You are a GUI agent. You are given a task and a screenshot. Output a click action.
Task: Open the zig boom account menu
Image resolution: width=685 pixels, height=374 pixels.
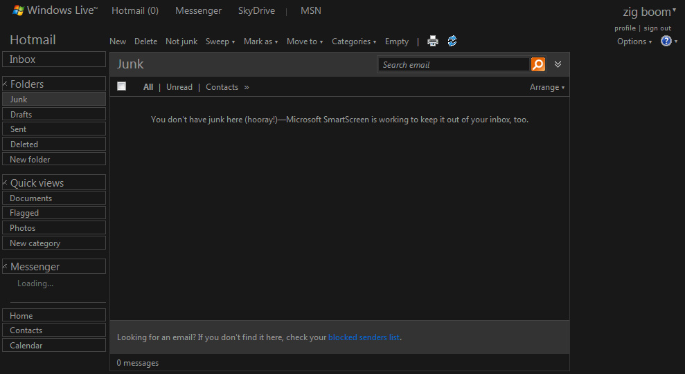(649, 12)
